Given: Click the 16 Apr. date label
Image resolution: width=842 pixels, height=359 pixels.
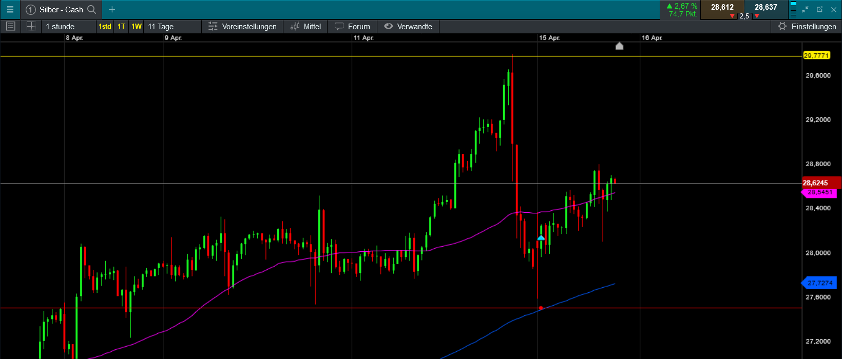Looking at the screenshot, I should (x=652, y=38).
